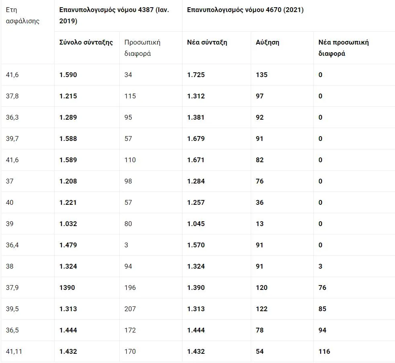Click the "Ετη ασφάλισης" column header
The height and width of the screenshot is (363, 395).
pos(23,15)
